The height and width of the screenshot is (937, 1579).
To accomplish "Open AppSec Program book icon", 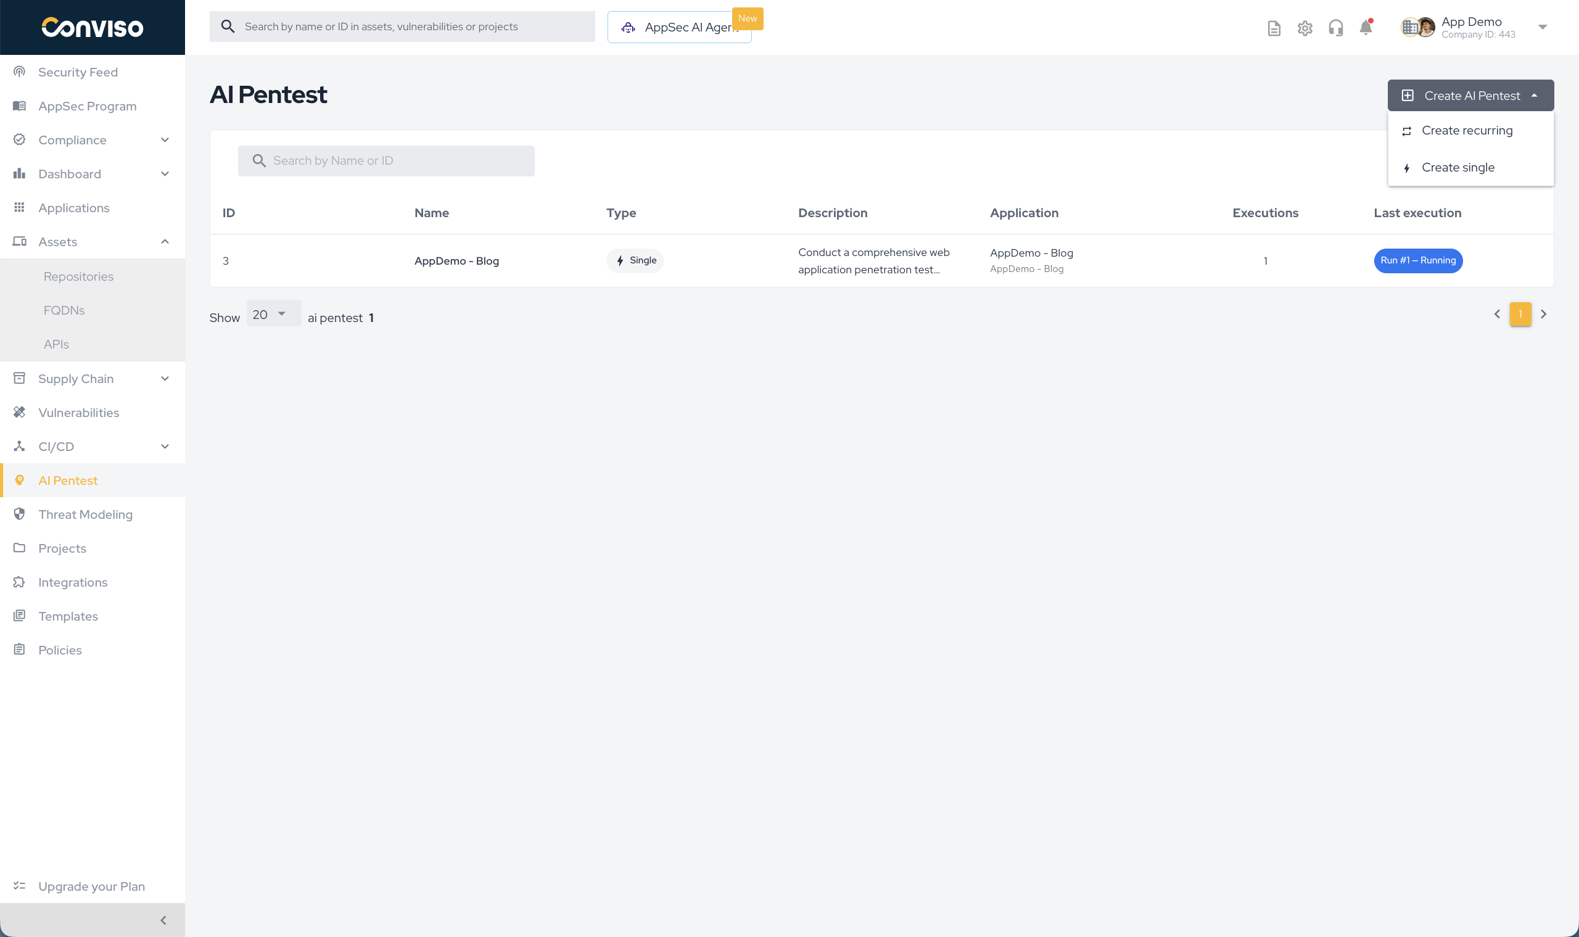I will tap(20, 106).
